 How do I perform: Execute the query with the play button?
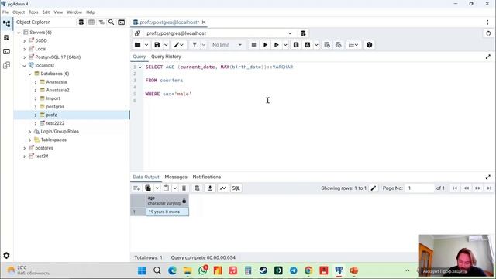coord(265,45)
